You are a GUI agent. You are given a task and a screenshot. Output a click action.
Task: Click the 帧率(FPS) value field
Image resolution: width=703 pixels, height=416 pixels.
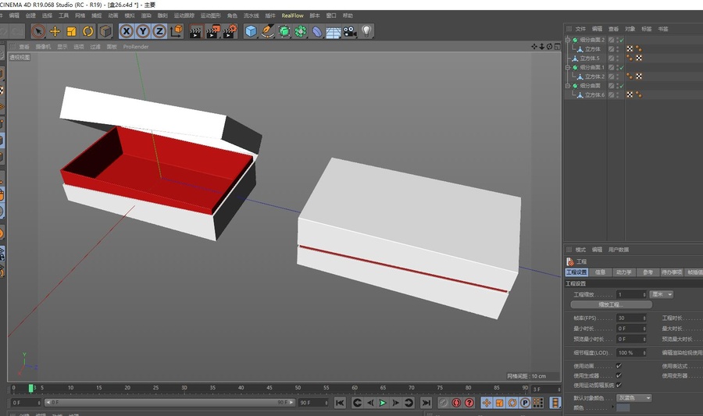[630, 318]
